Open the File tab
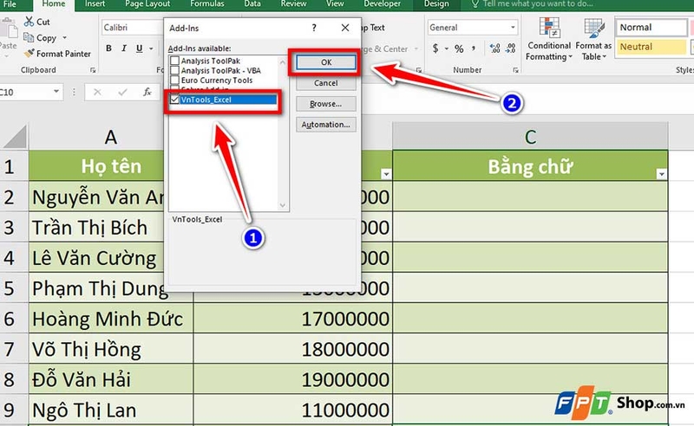The height and width of the screenshot is (426, 694). [x=10, y=4]
